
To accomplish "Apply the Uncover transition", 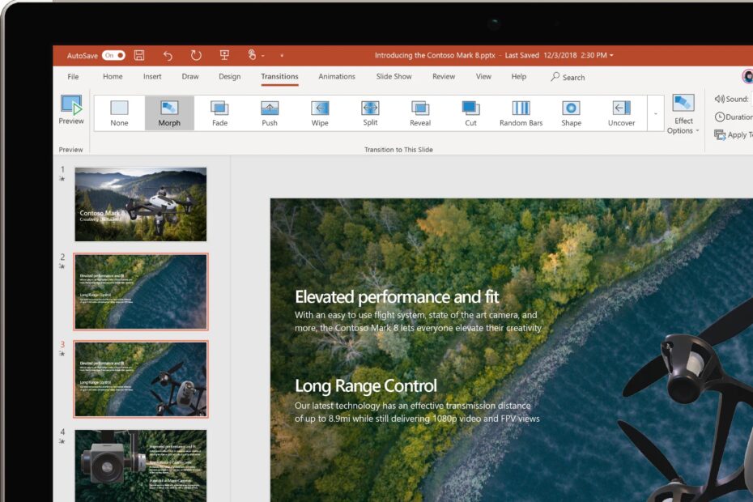I will pyautogui.click(x=621, y=113).
